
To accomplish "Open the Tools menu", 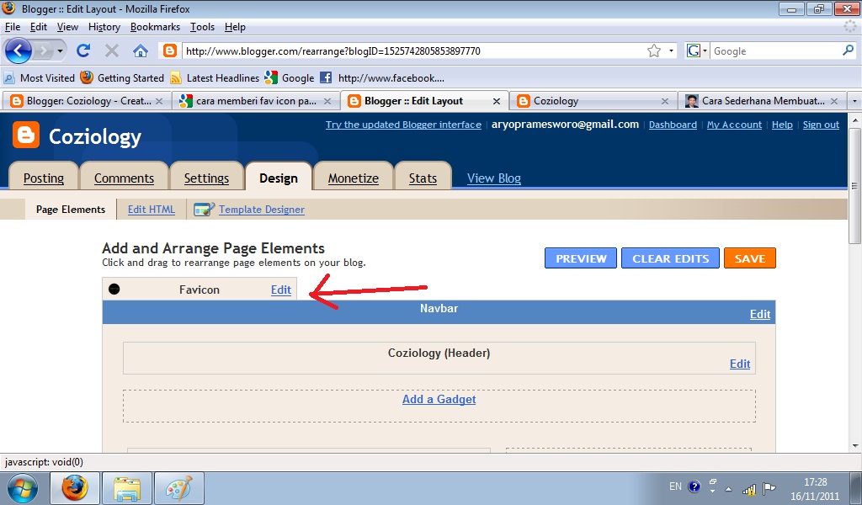I will point(202,27).
